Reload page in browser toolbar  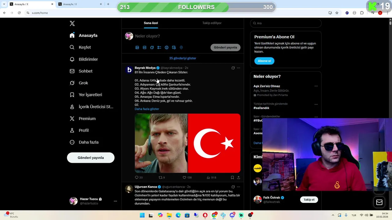(x=19, y=13)
